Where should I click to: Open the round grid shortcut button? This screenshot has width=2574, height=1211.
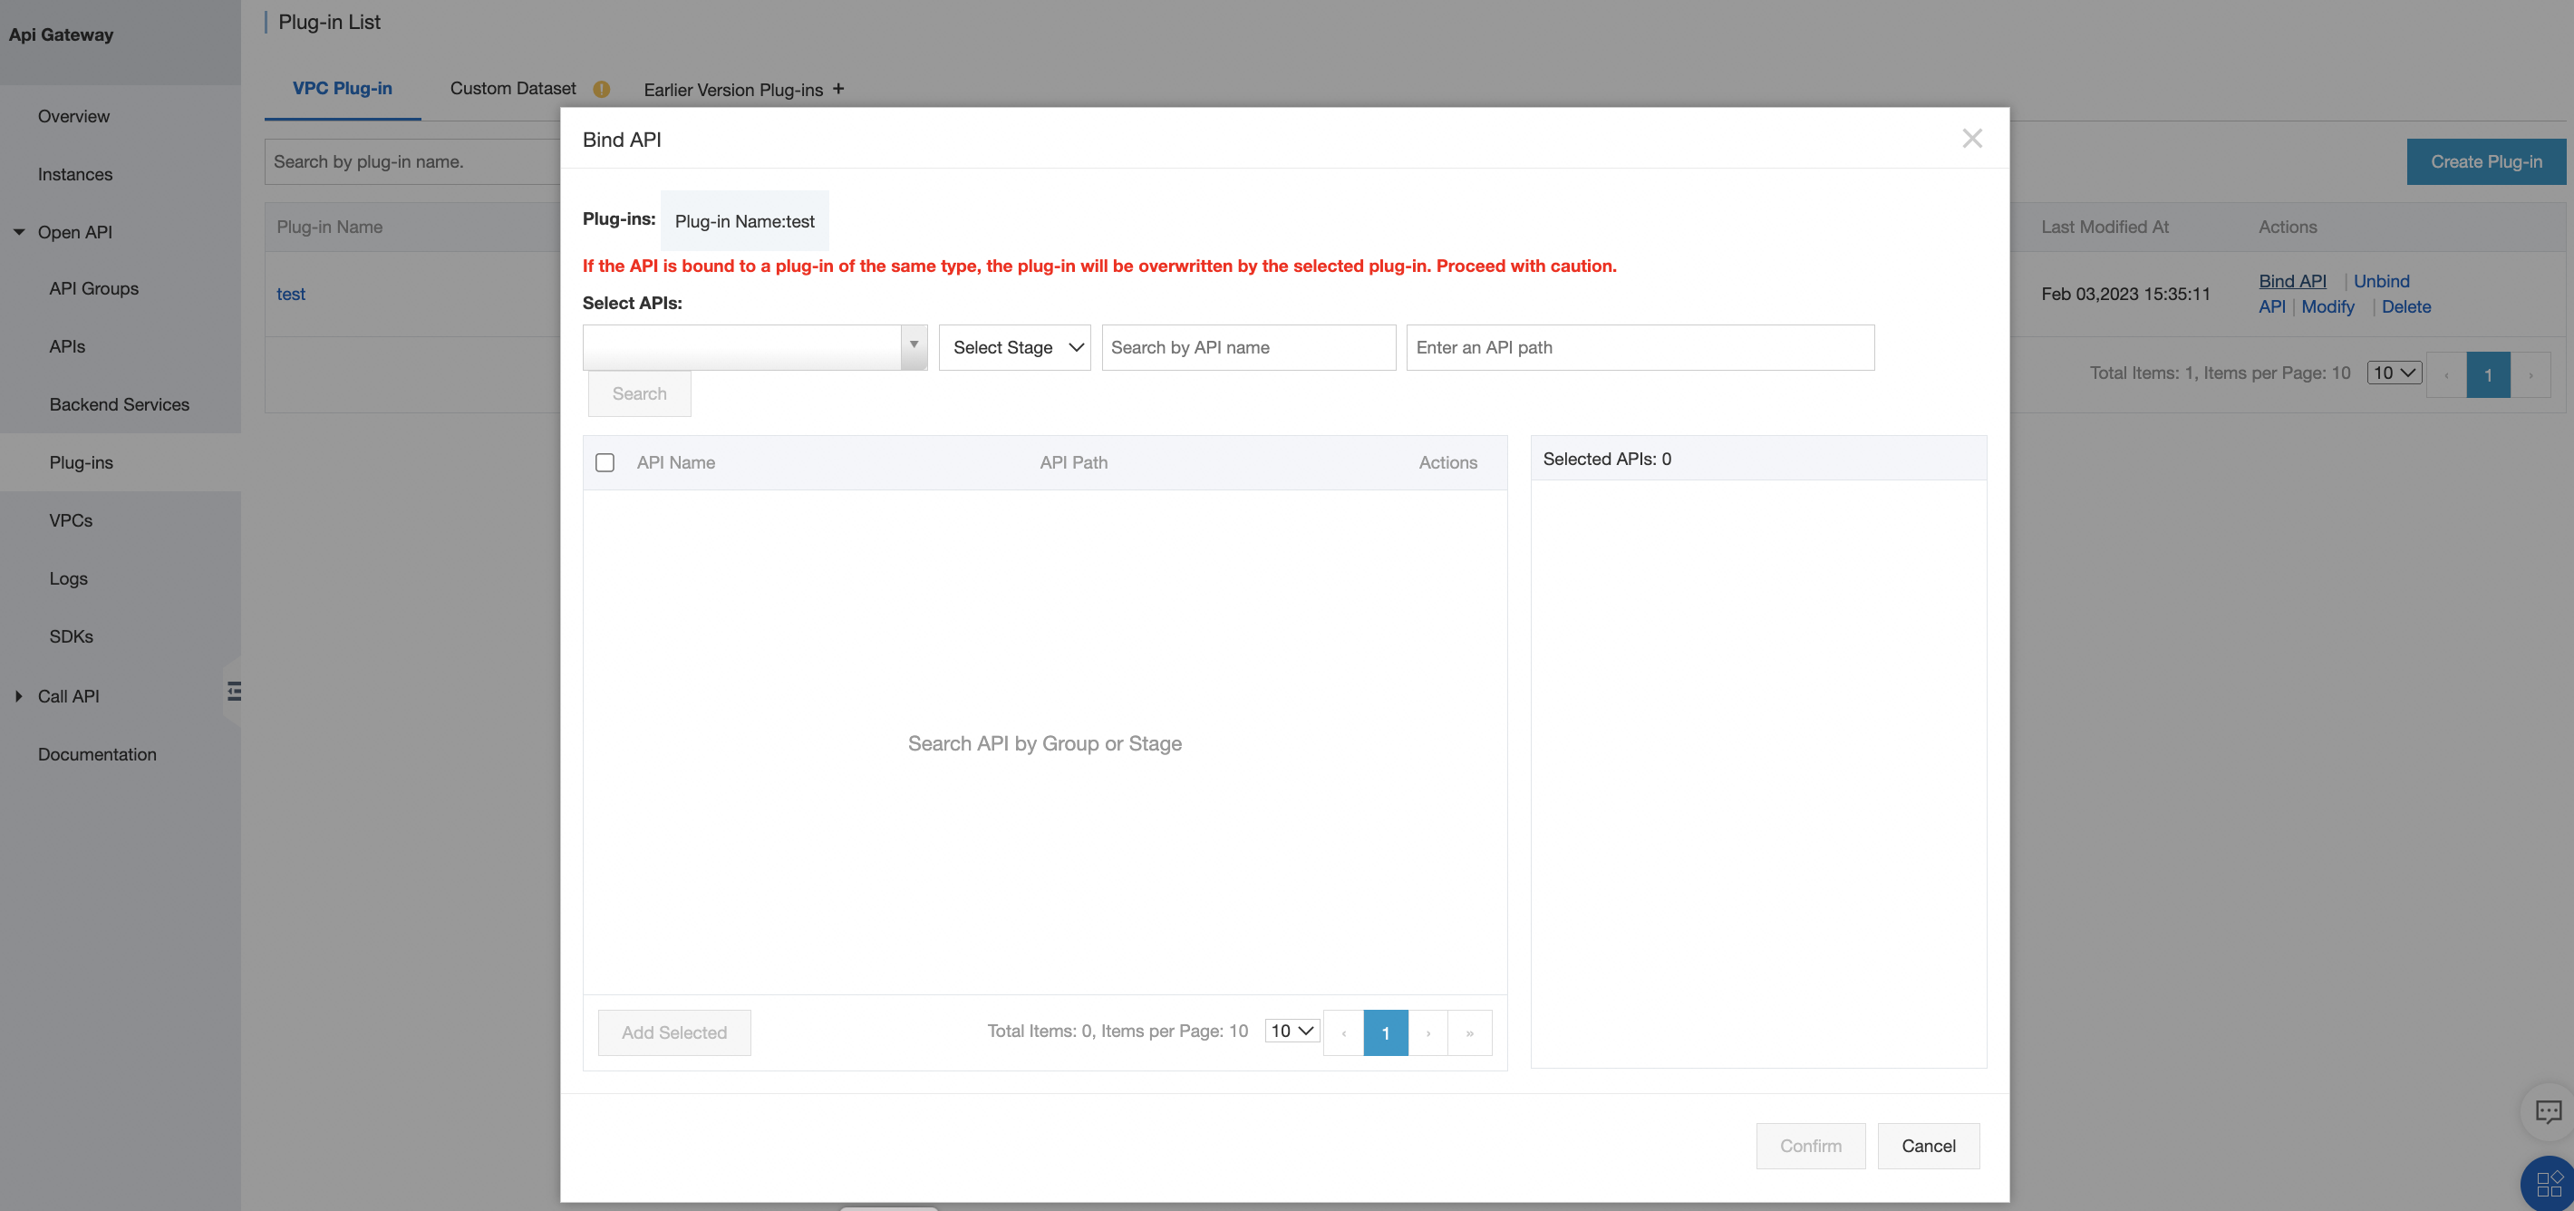tap(2548, 1184)
